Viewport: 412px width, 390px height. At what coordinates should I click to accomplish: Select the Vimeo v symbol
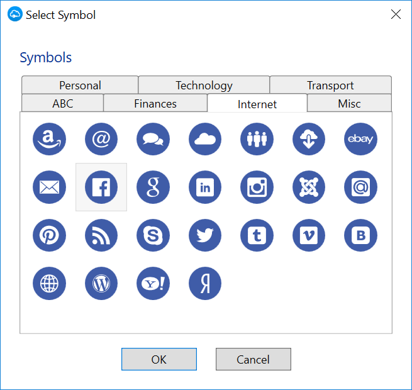pos(309,235)
